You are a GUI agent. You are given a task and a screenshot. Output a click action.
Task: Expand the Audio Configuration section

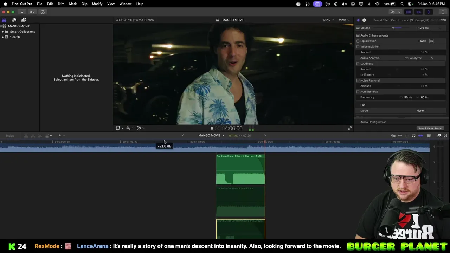373,122
